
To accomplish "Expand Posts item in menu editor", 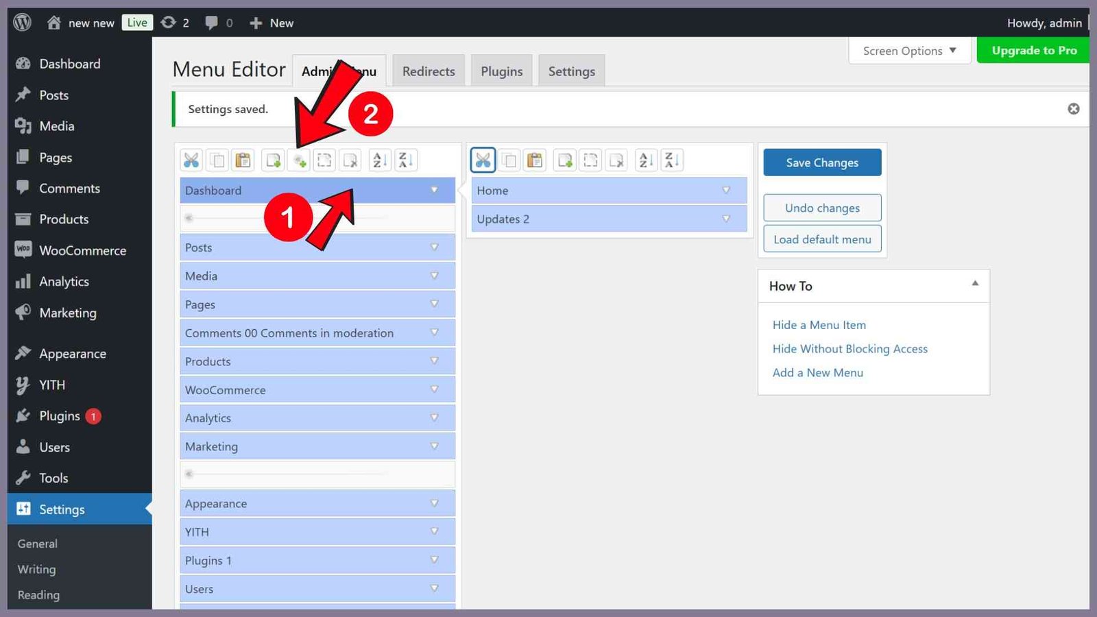I will coord(434,247).
